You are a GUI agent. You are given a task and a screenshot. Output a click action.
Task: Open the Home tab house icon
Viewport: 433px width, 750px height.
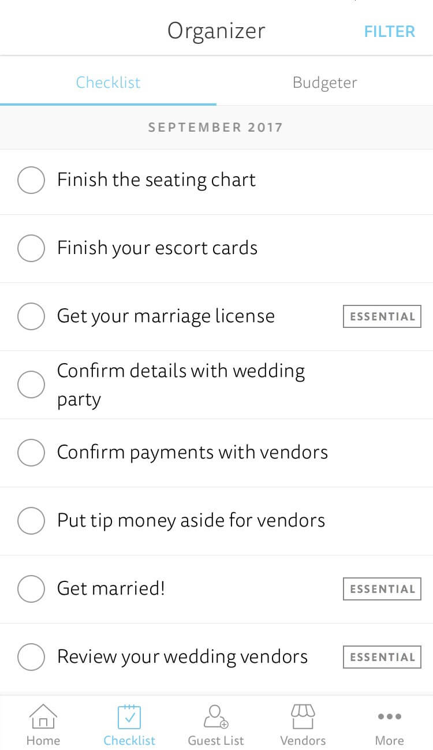43,717
